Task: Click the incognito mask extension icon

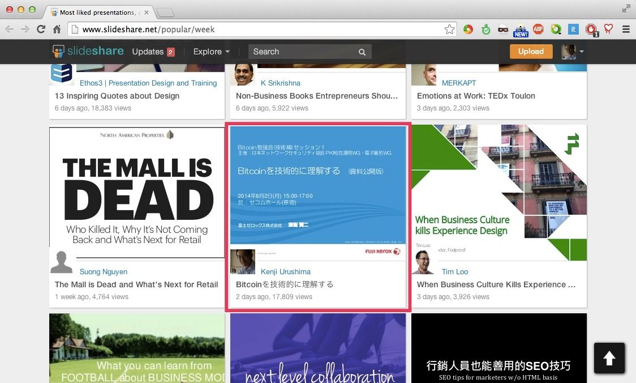Action: (503, 29)
